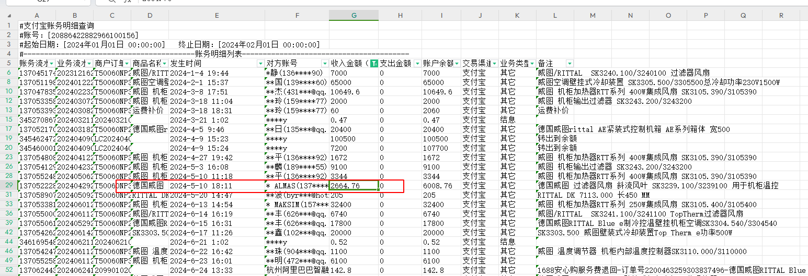Click the title cell #支付宝账务明细查询
The height and width of the screenshot is (276, 808).
[x=56, y=26]
